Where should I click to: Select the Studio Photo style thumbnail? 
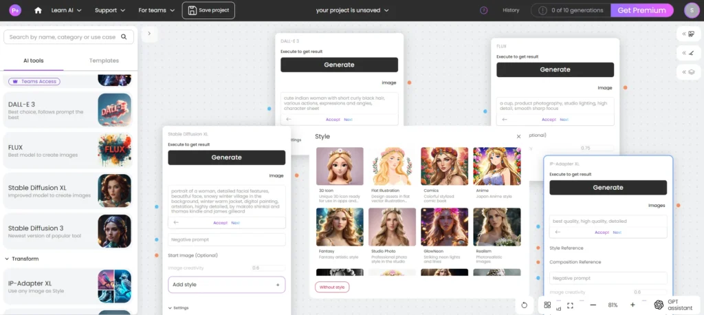(x=392, y=227)
